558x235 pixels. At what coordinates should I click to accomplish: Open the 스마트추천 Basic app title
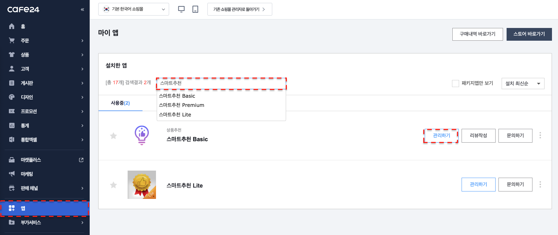point(187,139)
